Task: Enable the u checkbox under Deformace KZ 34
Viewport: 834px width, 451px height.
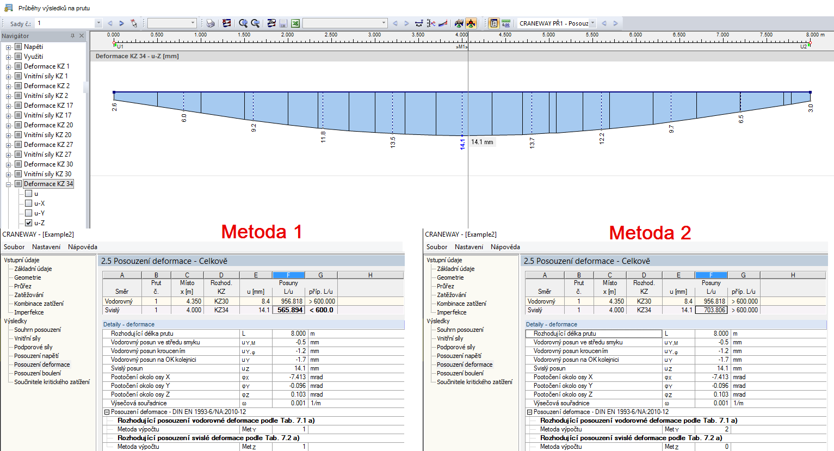Action: [29, 194]
